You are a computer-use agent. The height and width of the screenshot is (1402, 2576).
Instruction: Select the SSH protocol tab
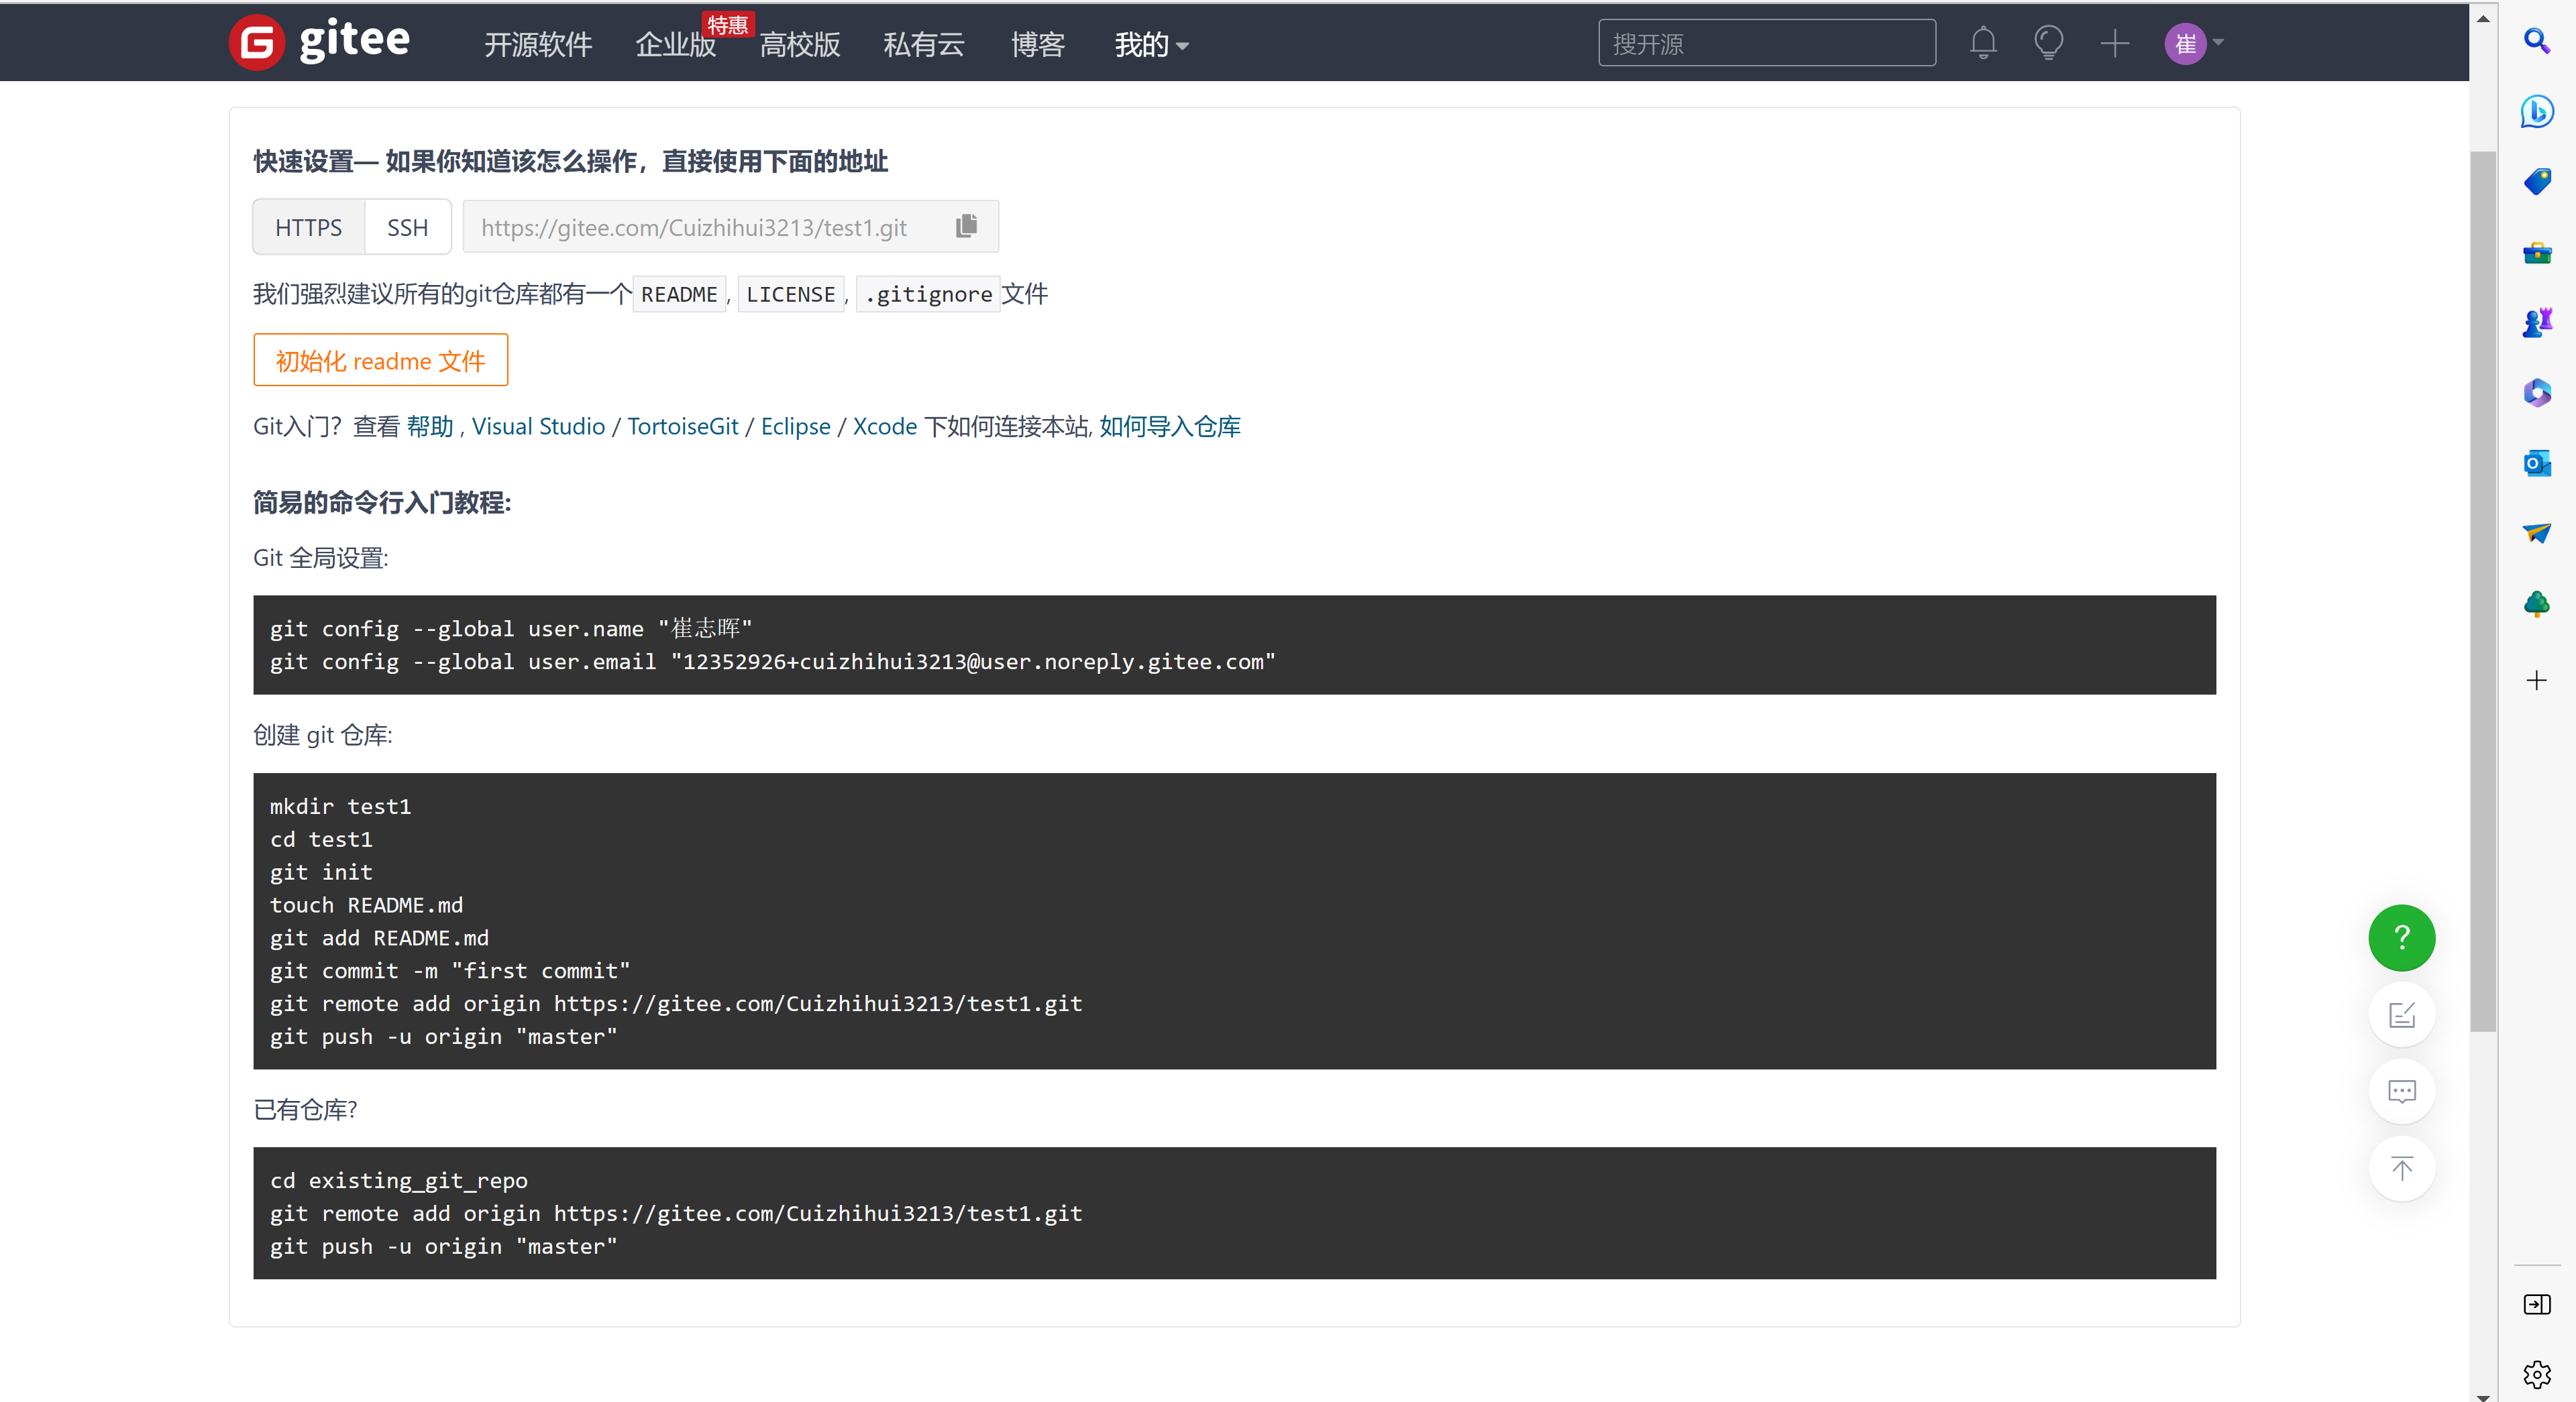click(407, 227)
